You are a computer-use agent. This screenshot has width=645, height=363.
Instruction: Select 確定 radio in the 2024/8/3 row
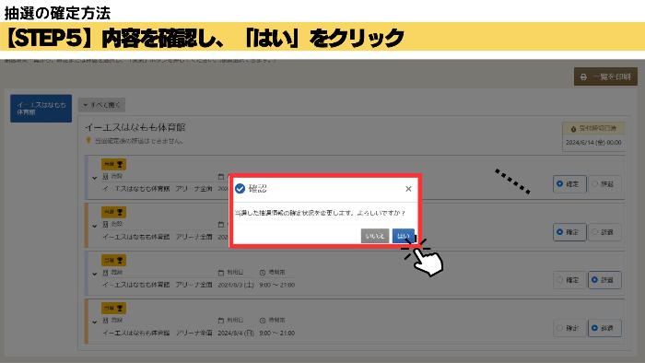point(569,280)
